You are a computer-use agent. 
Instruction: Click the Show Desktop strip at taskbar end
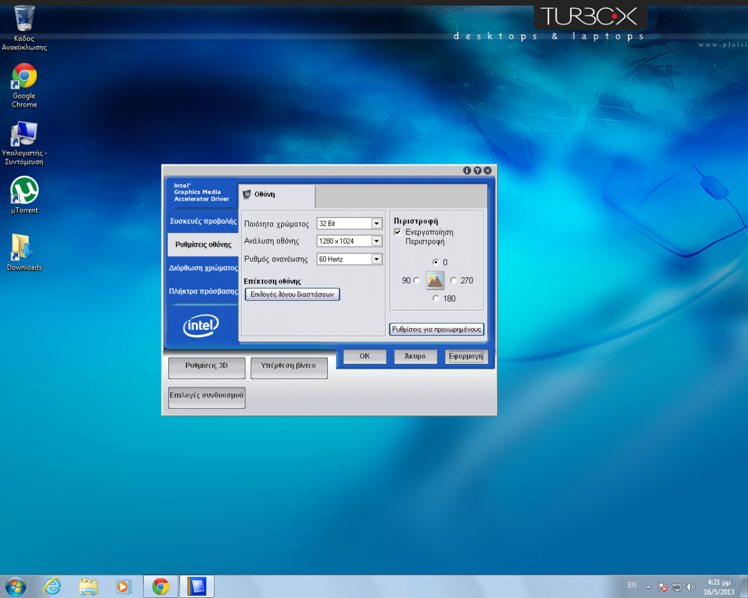click(x=744, y=586)
